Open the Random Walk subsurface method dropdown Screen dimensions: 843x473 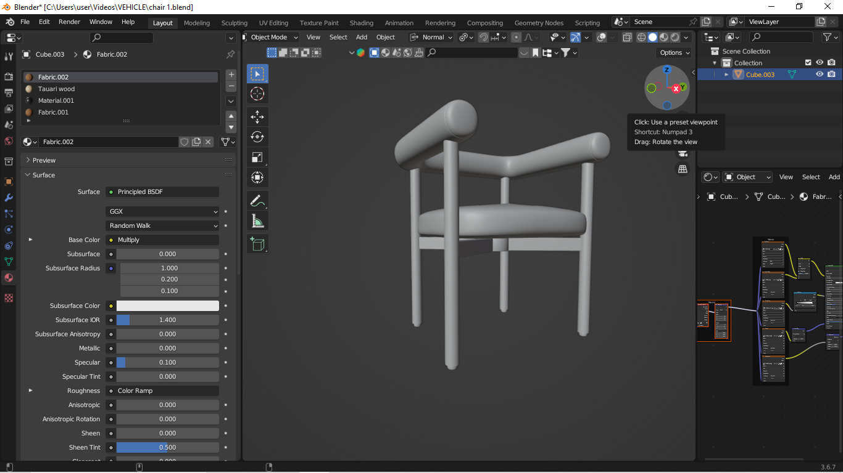pos(162,225)
